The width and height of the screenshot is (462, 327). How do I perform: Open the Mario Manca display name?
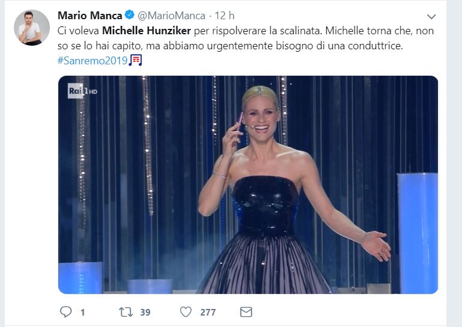coord(90,16)
